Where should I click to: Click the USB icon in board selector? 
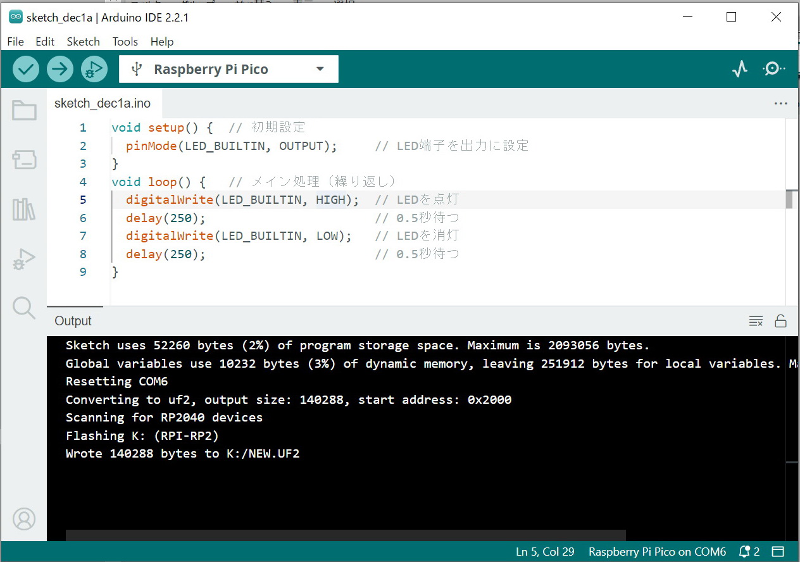[x=135, y=69]
